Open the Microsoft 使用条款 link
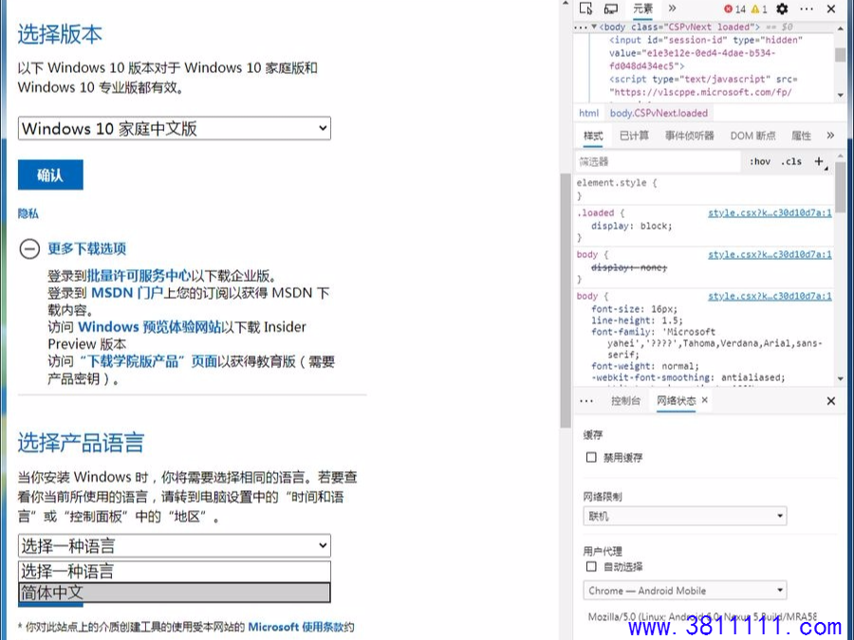 click(296, 627)
